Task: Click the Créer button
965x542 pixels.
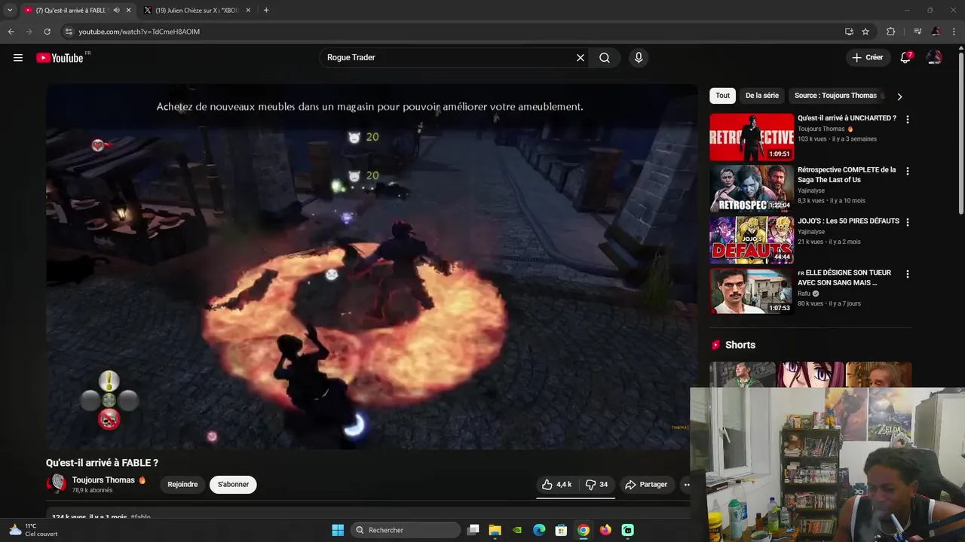Action: click(867, 58)
